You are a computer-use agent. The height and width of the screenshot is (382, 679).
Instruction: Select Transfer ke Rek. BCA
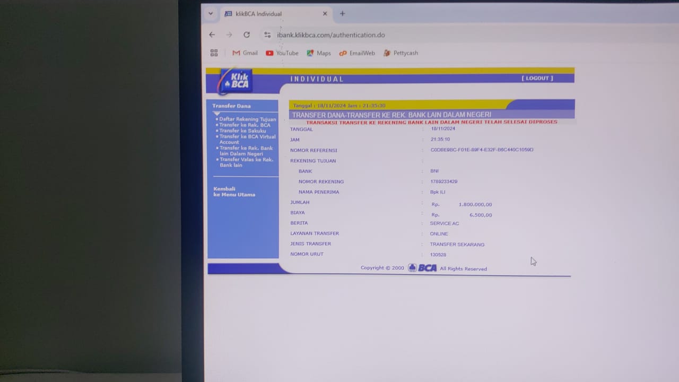point(245,125)
